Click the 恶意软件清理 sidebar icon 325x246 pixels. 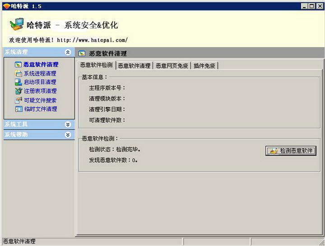click(18, 65)
